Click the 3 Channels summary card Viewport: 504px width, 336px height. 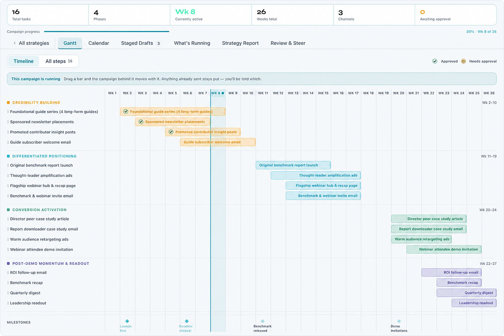[x=374, y=15]
